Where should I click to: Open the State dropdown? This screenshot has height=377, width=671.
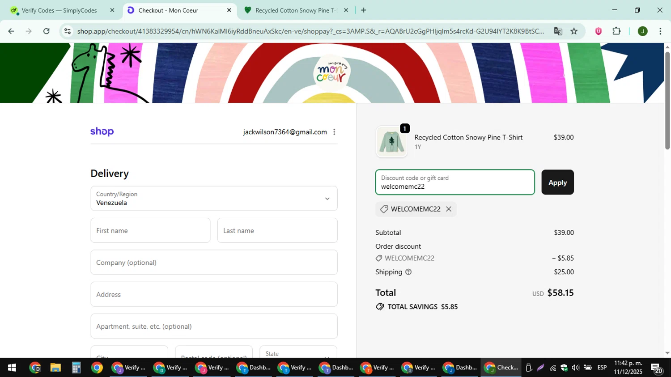pyautogui.click(x=298, y=352)
